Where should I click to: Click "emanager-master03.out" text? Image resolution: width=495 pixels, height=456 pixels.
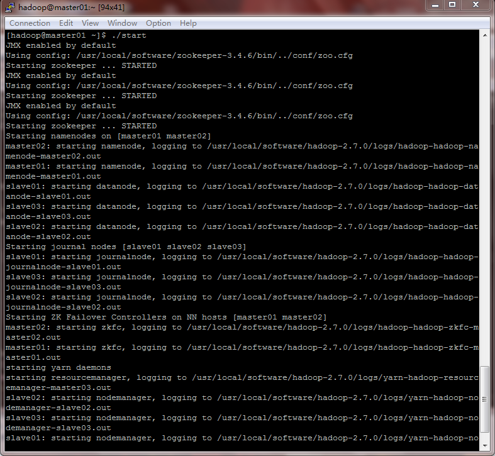[x=58, y=388]
